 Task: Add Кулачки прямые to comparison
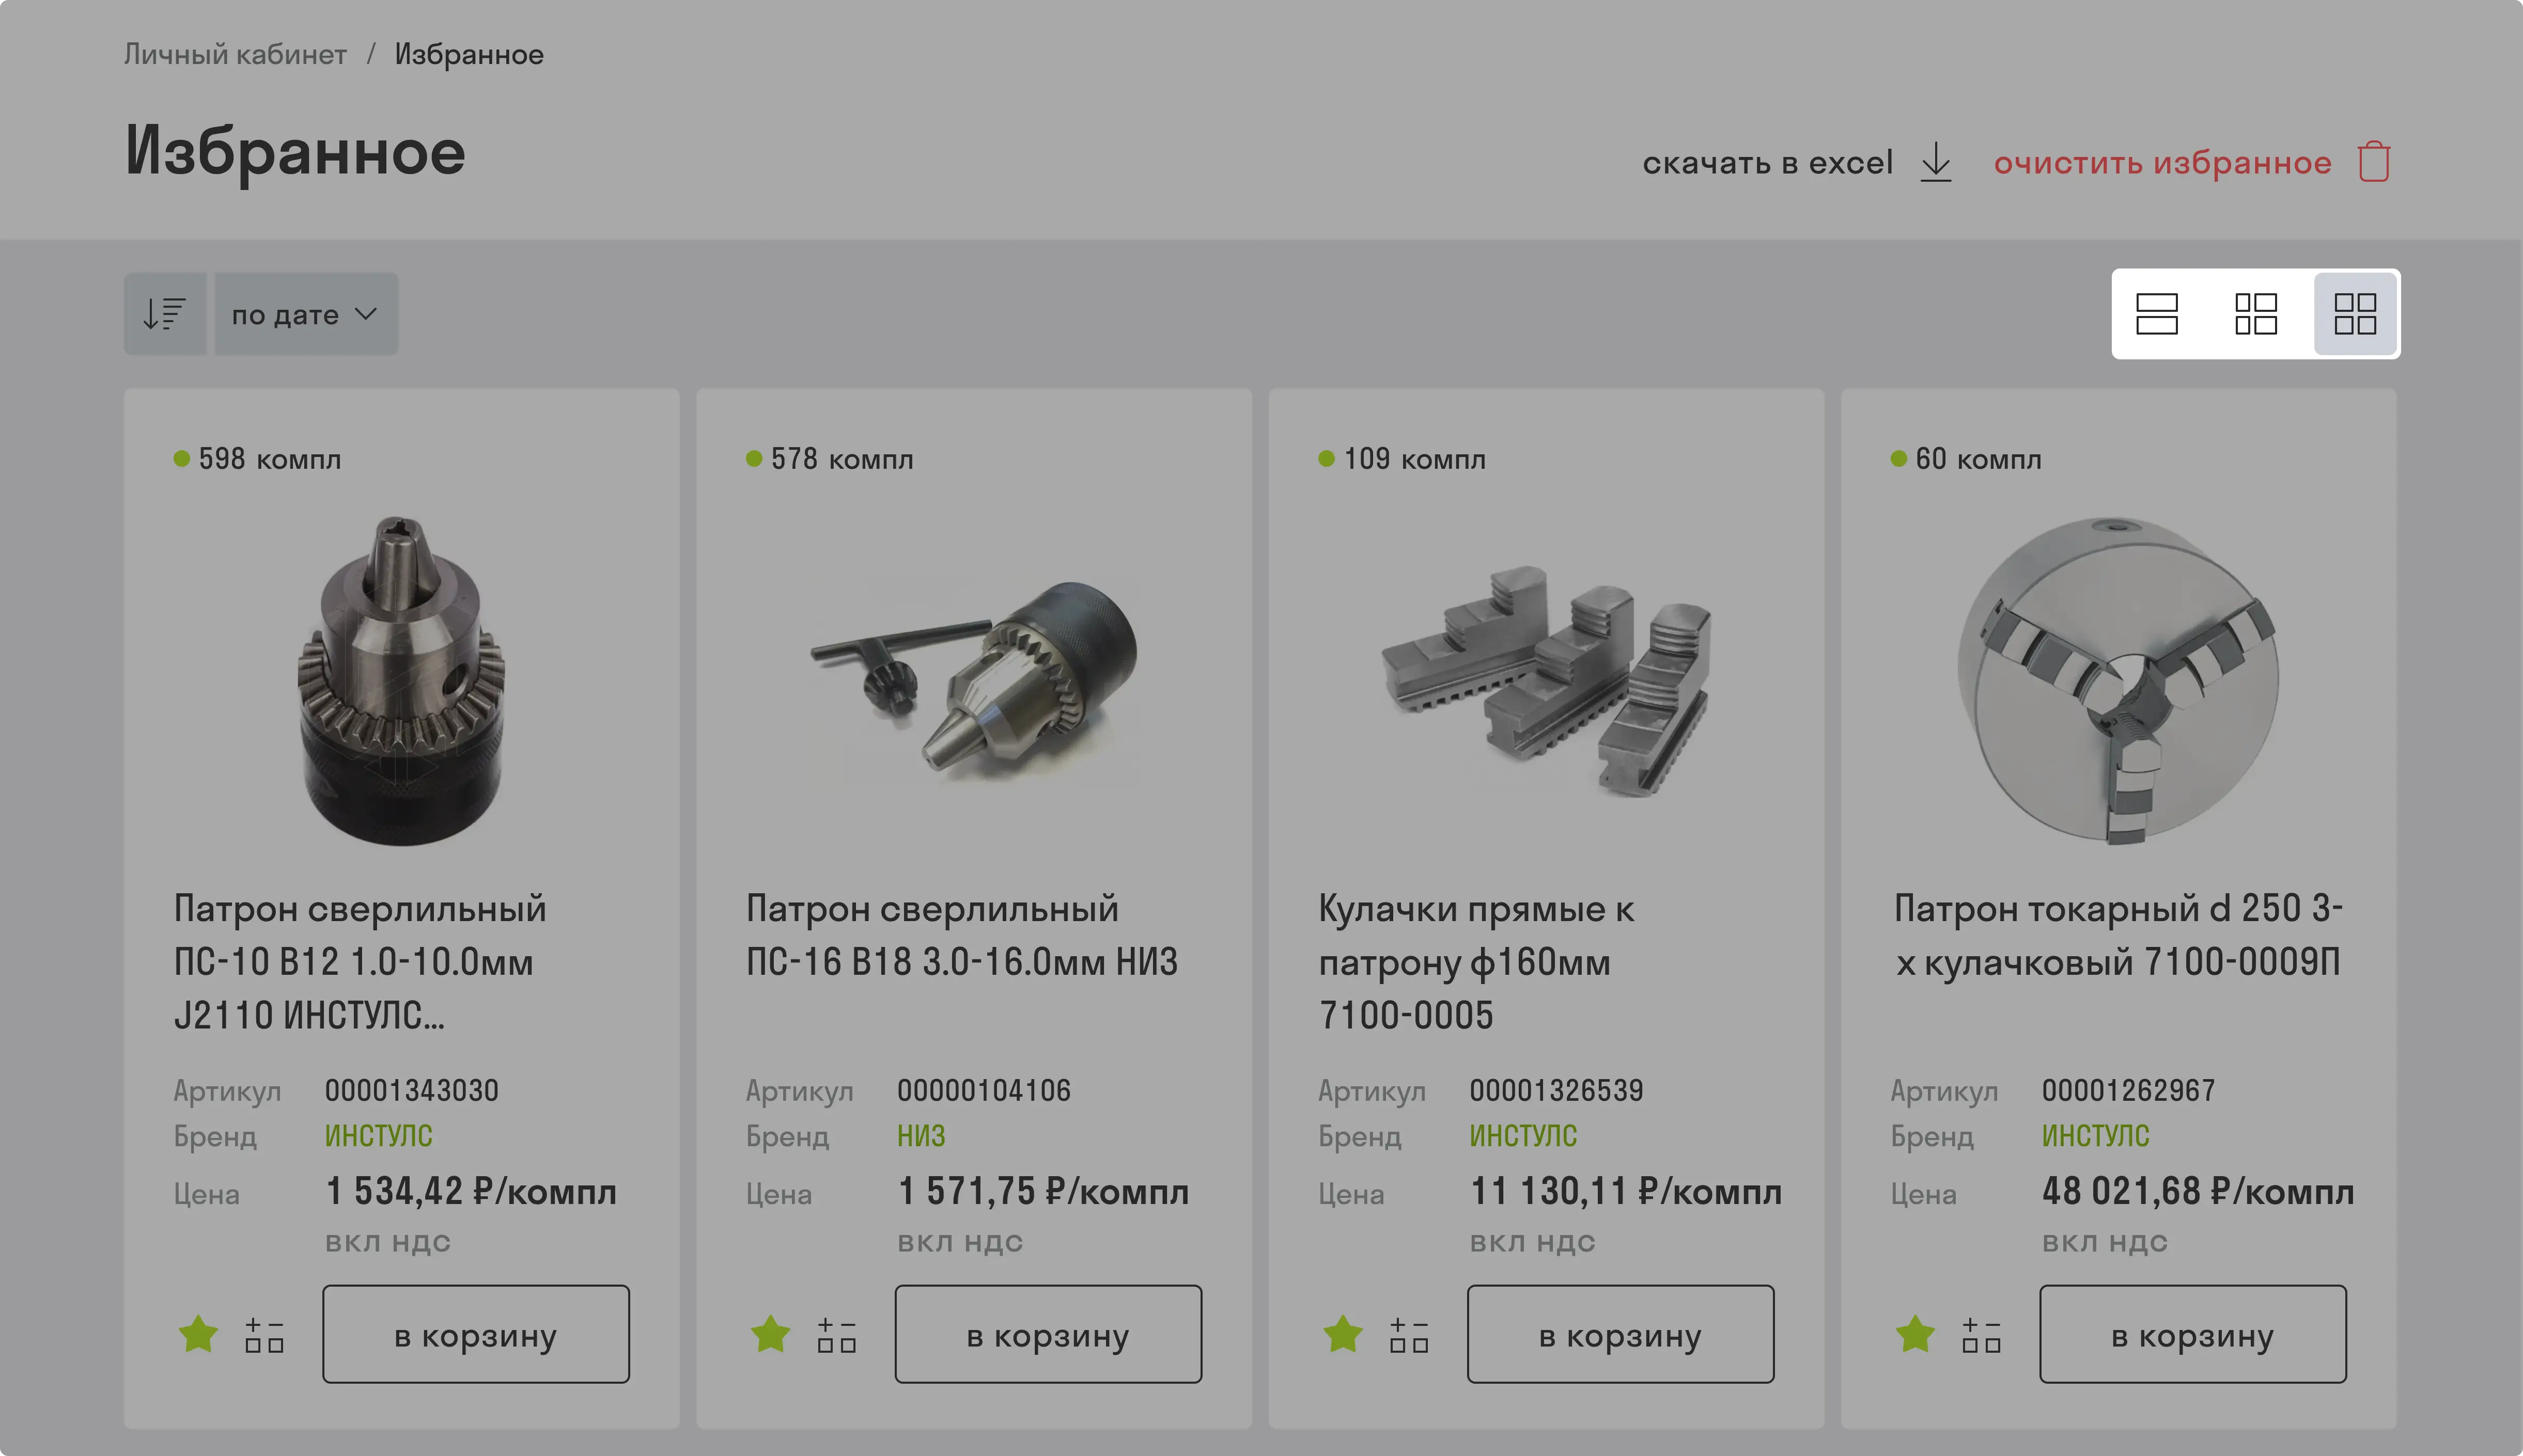click(x=1409, y=1335)
